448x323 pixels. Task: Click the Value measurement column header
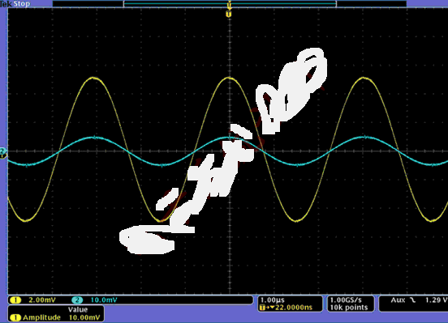[x=78, y=309]
